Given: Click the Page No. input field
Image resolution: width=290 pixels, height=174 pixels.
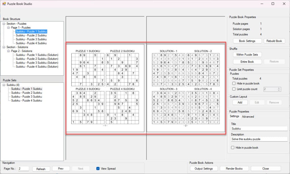Looking at the screenshot, I should [x=23, y=169].
